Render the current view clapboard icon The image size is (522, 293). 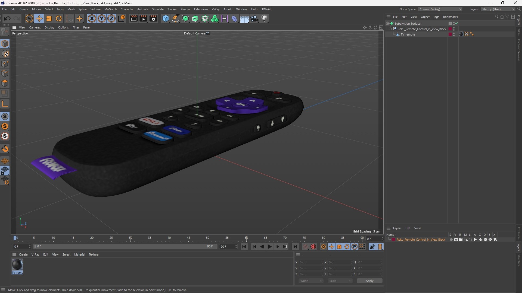coord(133,18)
